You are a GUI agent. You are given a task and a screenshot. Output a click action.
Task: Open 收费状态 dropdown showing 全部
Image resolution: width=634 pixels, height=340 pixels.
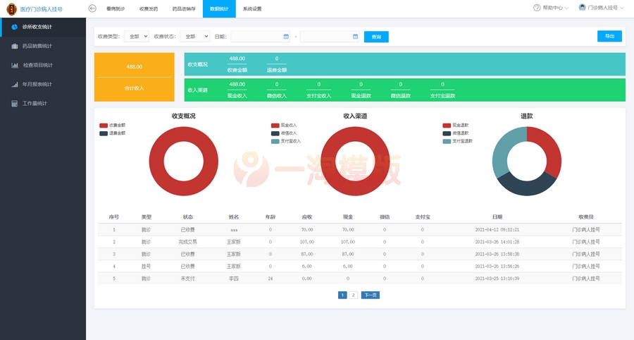[x=195, y=37]
